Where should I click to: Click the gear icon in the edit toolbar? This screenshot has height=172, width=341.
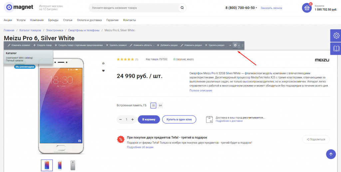click(235, 45)
